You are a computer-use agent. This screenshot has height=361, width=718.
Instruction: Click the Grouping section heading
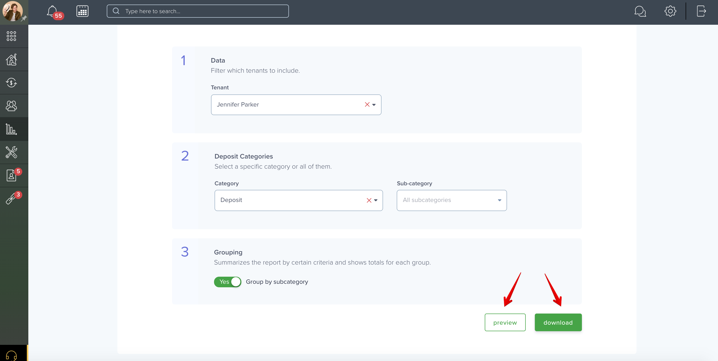pyautogui.click(x=228, y=252)
